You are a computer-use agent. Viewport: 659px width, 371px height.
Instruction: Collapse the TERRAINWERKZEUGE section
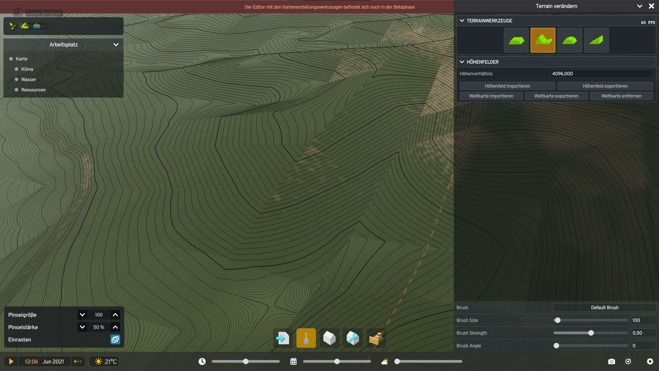point(462,21)
